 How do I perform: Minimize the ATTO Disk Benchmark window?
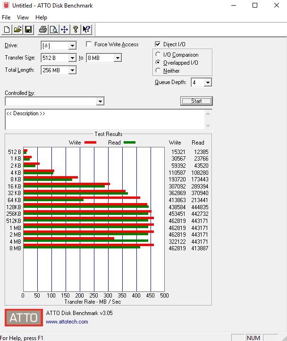(x=234, y=5)
